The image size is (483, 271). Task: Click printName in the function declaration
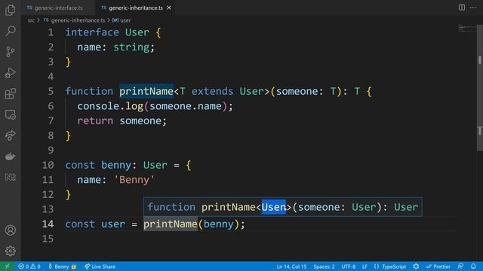click(146, 91)
